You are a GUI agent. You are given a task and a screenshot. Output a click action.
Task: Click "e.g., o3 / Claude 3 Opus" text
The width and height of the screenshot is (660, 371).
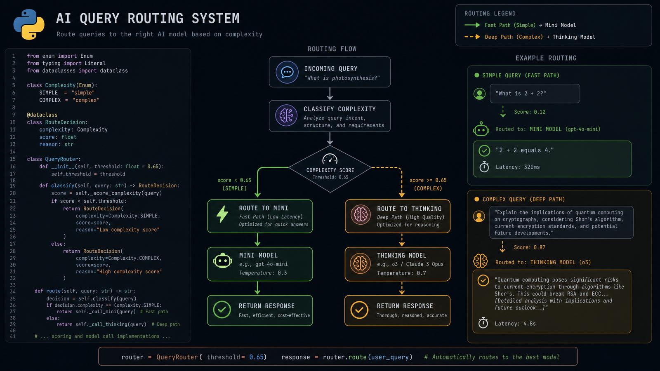pyautogui.click(x=410, y=264)
